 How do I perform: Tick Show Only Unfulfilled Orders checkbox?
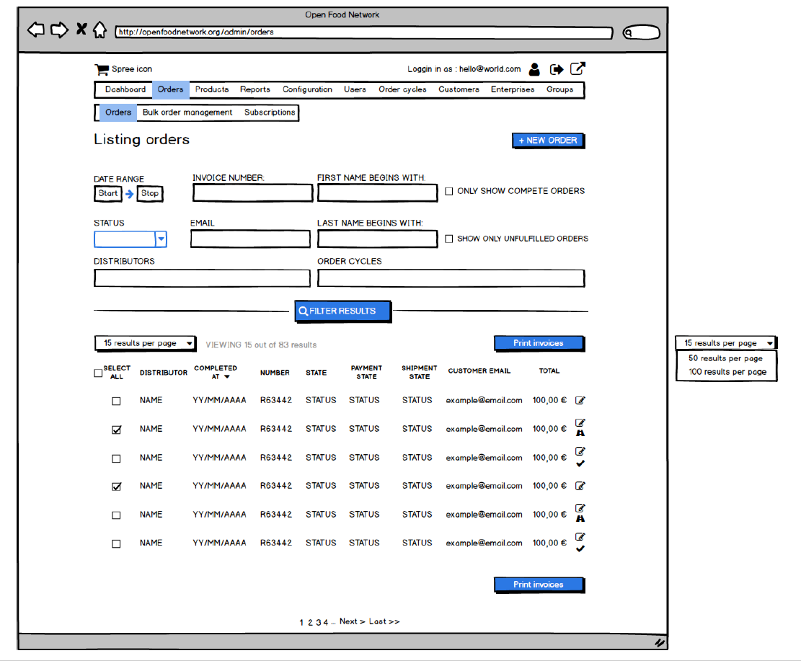tap(449, 239)
